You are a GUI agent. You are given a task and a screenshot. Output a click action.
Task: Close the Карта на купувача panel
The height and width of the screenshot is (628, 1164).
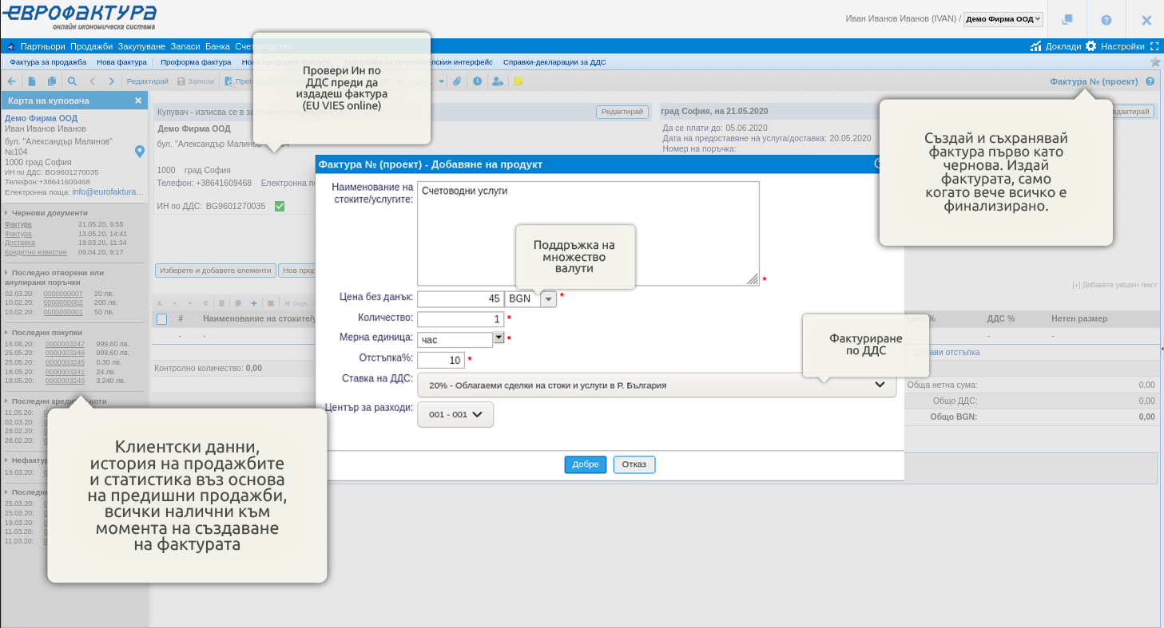[x=138, y=101]
